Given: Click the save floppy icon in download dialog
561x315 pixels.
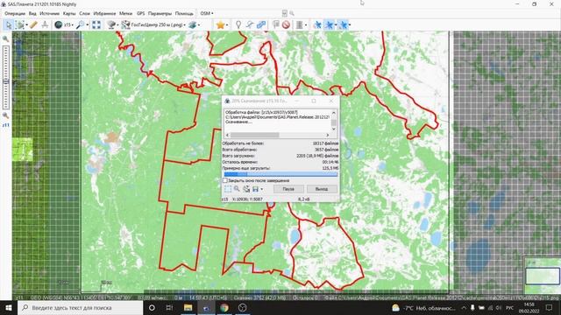Looking at the screenshot, I should [255, 189].
